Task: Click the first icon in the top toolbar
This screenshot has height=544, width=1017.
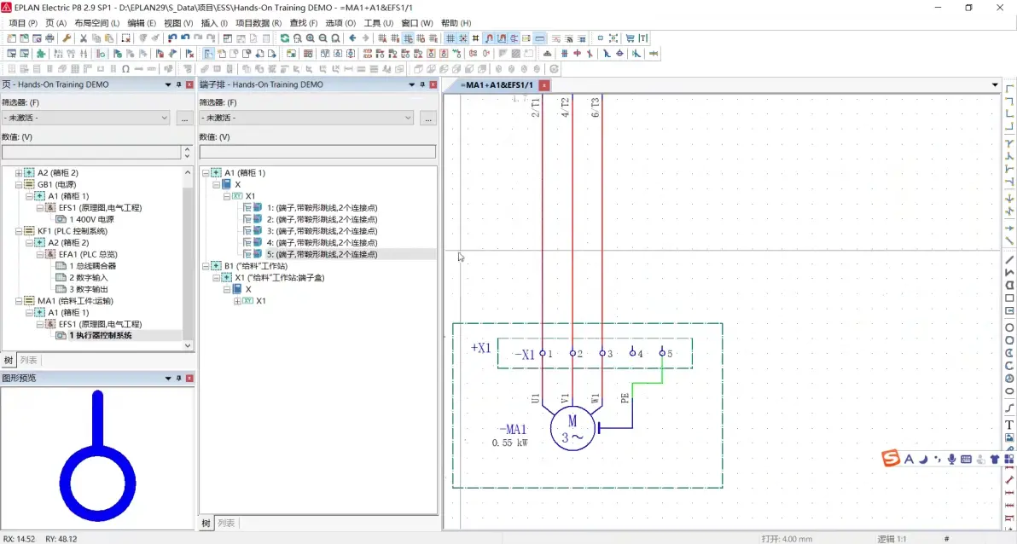Action: pyautogui.click(x=12, y=38)
